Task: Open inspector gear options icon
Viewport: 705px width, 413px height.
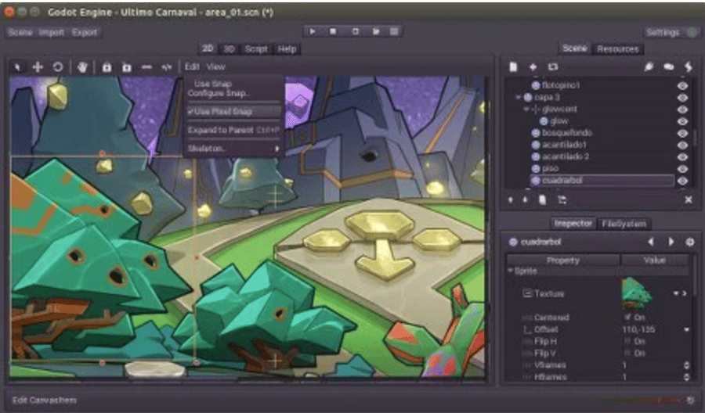Action: (x=689, y=242)
